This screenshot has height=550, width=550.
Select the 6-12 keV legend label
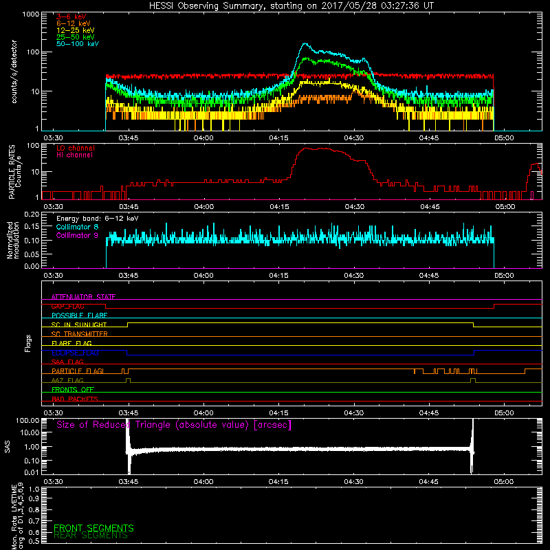(x=74, y=23)
